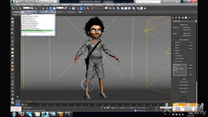Screen dimensions: 208x117
Task: Select Shaded Object Color radio button
Action: pyautogui.click(x=182, y=34)
